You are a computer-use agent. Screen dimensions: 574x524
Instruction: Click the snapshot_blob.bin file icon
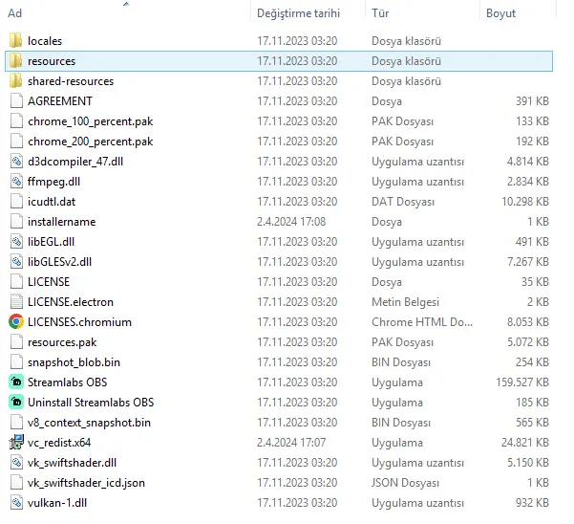click(x=16, y=362)
